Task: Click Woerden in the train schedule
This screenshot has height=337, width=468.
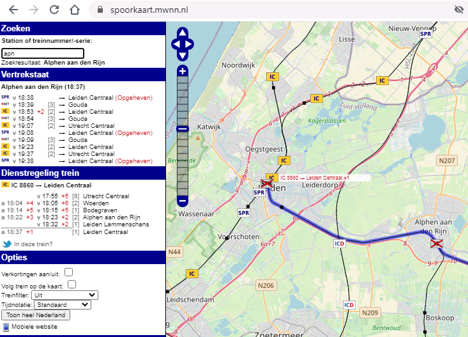Action: pyautogui.click(x=96, y=203)
